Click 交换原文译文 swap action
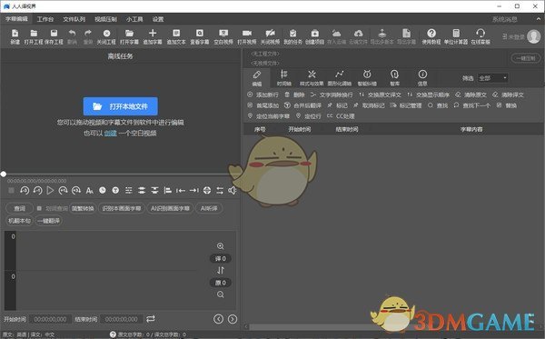The width and height of the screenshot is (545, 339). pyautogui.click(x=380, y=95)
